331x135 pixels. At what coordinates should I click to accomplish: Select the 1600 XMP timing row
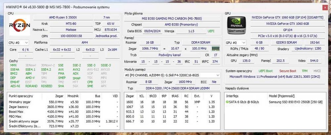(x=172, y=102)
